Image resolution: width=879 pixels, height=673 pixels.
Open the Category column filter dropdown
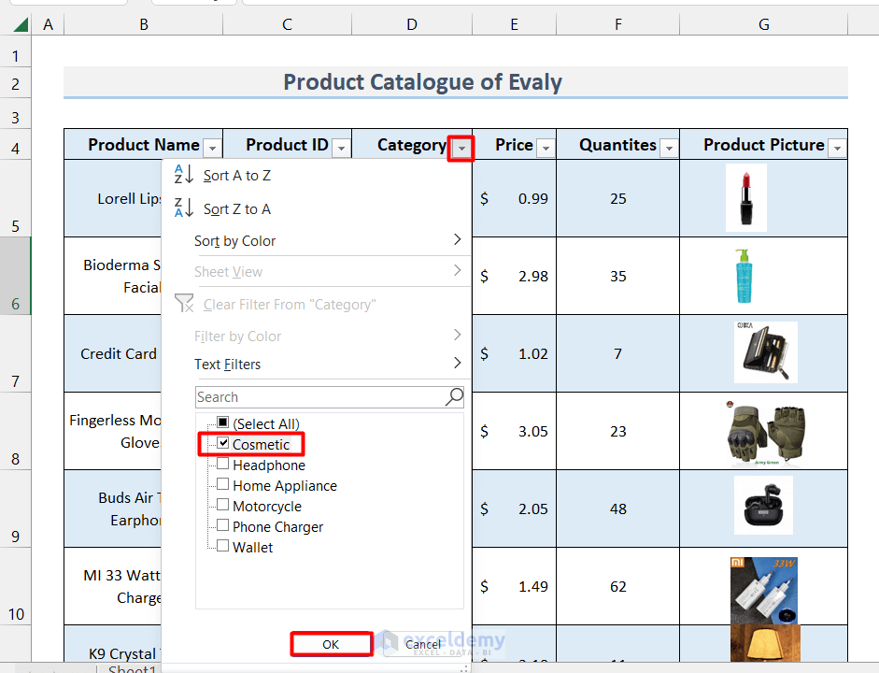tap(460, 148)
